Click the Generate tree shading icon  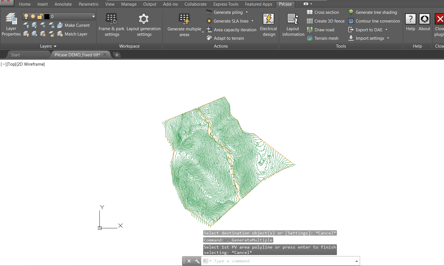click(x=351, y=12)
